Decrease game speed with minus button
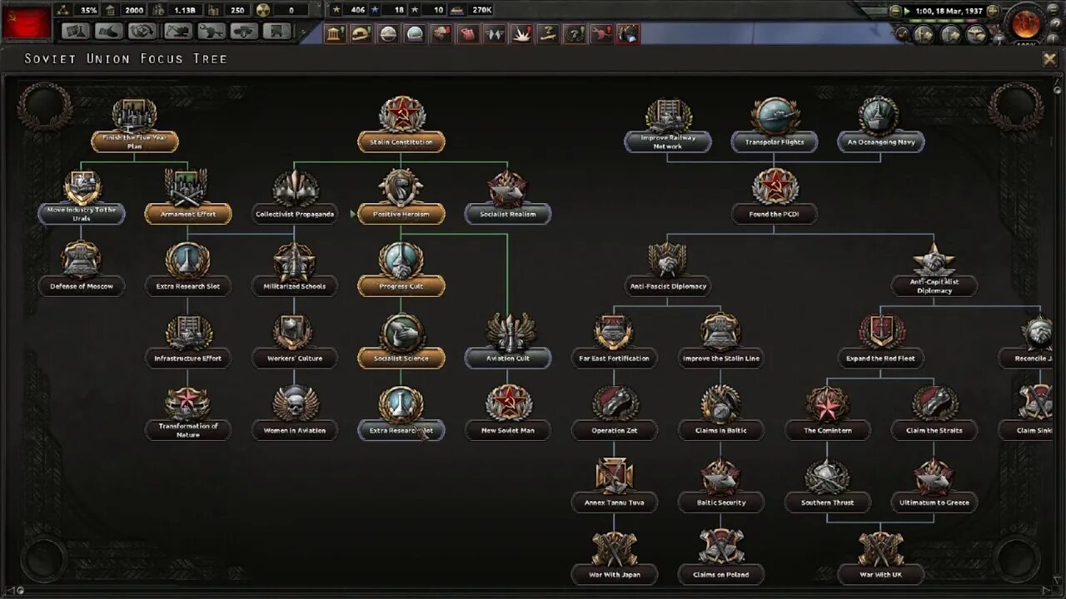 [x=895, y=11]
